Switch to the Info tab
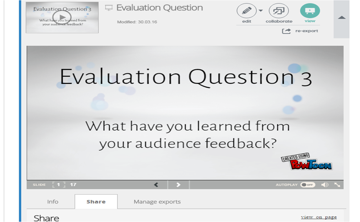The height and width of the screenshot is (222, 360). [x=53, y=202]
